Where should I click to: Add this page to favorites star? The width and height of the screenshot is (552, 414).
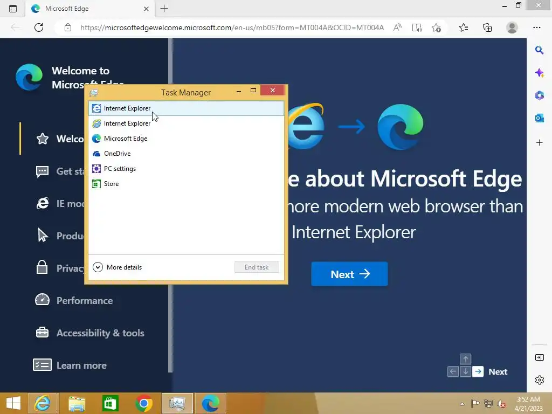click(436, 27)
